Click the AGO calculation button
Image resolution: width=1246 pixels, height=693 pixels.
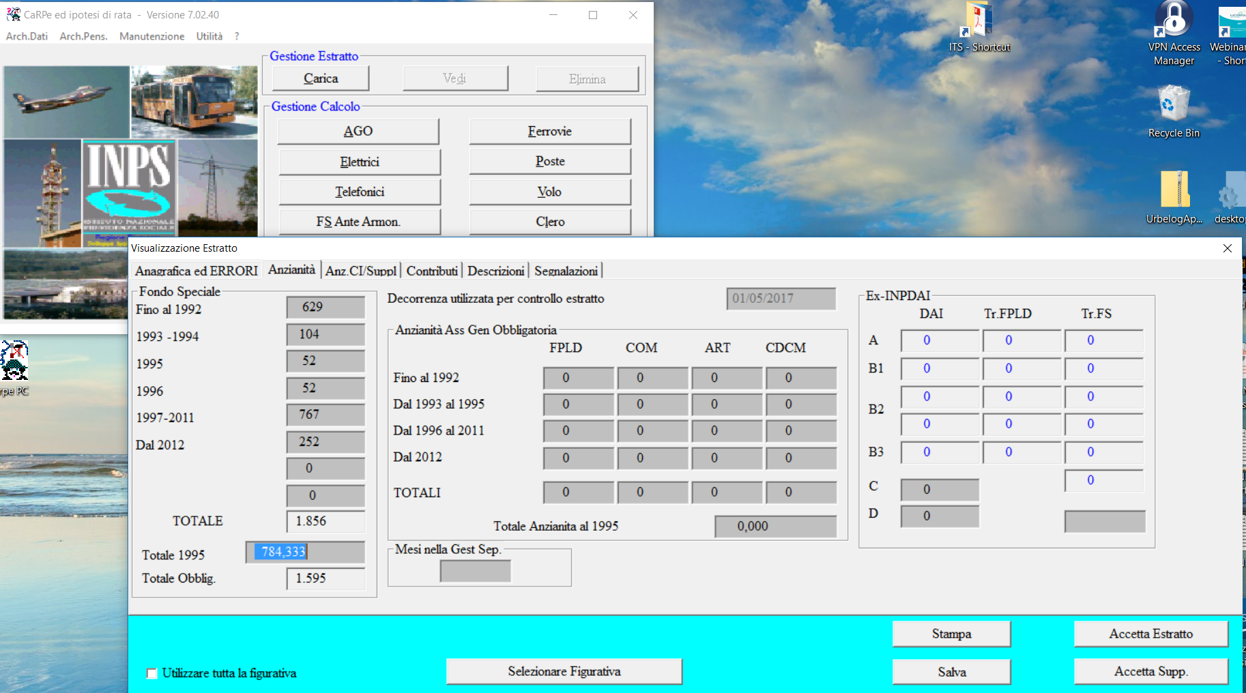358,132
